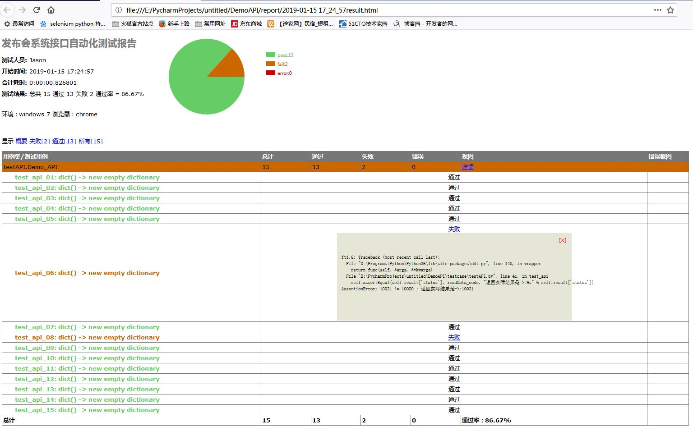Expand the 火狐官方站点 bookmark folder
This screenshot has height=431, width=693.
(x=133, y=24)
